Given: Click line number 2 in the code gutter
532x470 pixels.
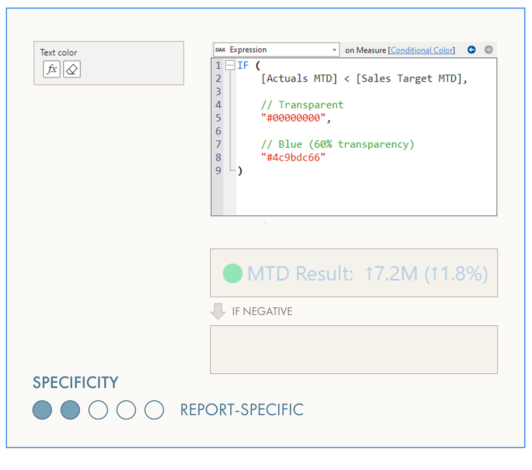Looking at the screenshot, I should 218,78.
